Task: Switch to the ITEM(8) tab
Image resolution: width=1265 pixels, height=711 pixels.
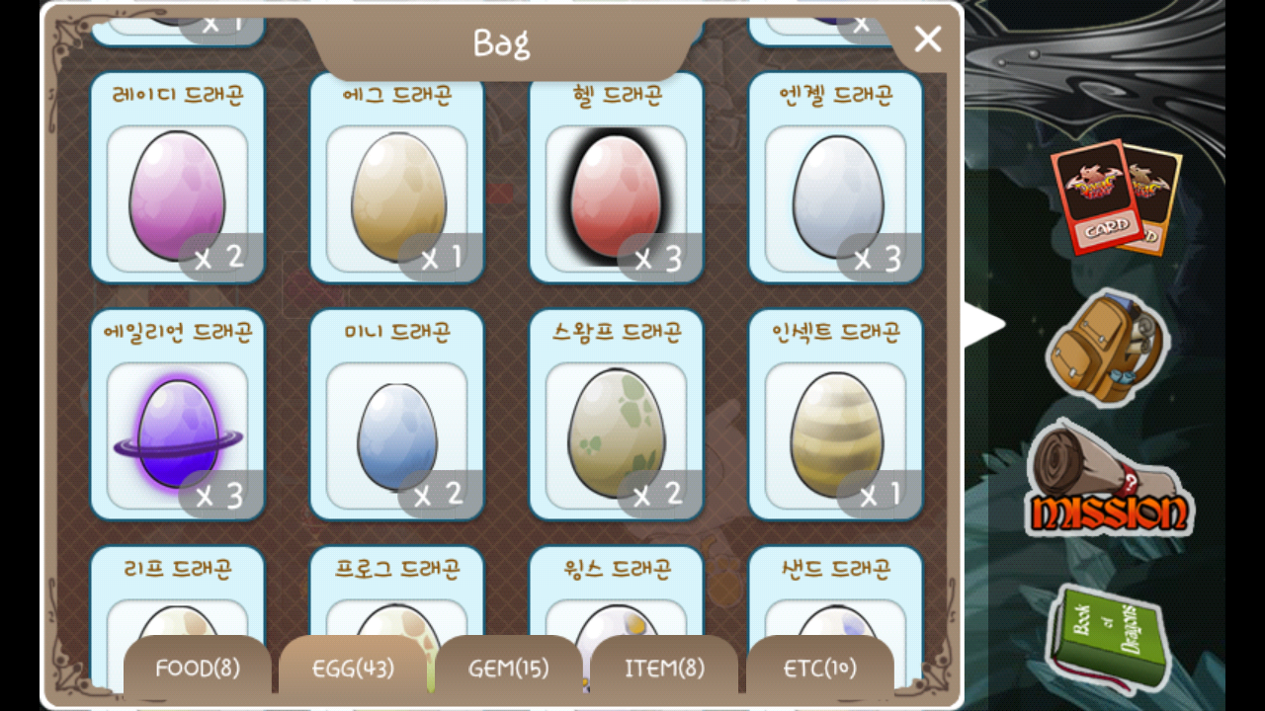Action: pyautogui.click(x=664, y=669)
